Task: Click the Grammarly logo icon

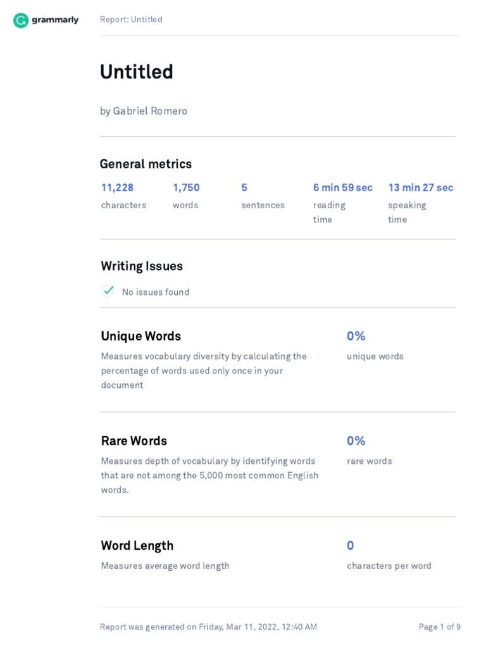Action: [x=21, y=20]
